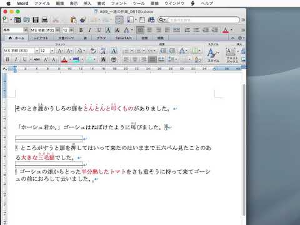This screenshot has height=225, width=300.
Task: Click numbered list in formatting toolbar
Action: pos(187,30)
